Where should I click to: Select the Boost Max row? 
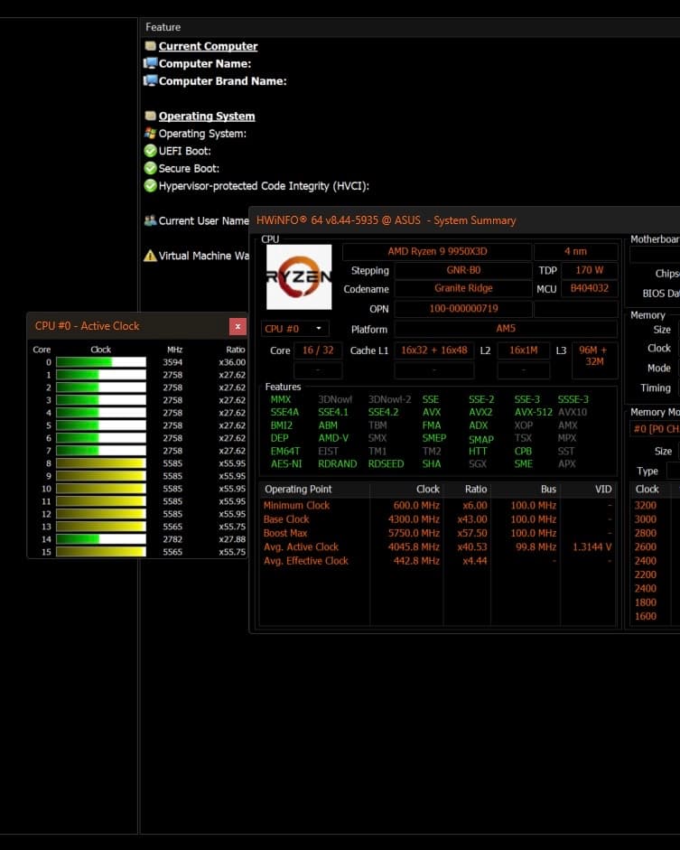(438, 534)
